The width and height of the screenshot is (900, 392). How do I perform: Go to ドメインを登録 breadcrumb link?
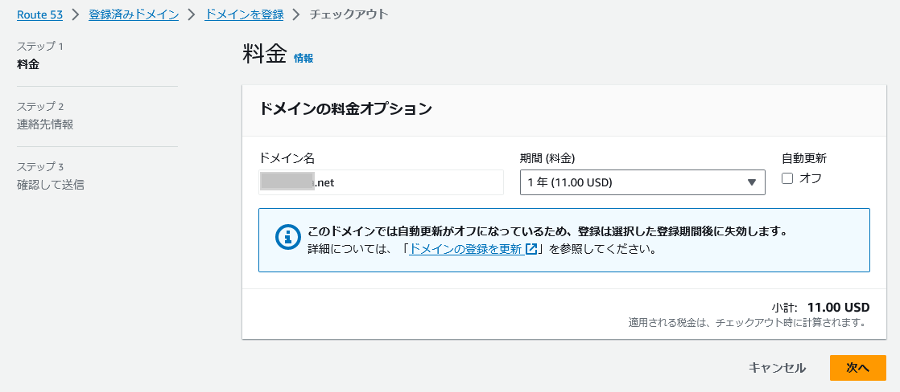[x=242, y=14]
